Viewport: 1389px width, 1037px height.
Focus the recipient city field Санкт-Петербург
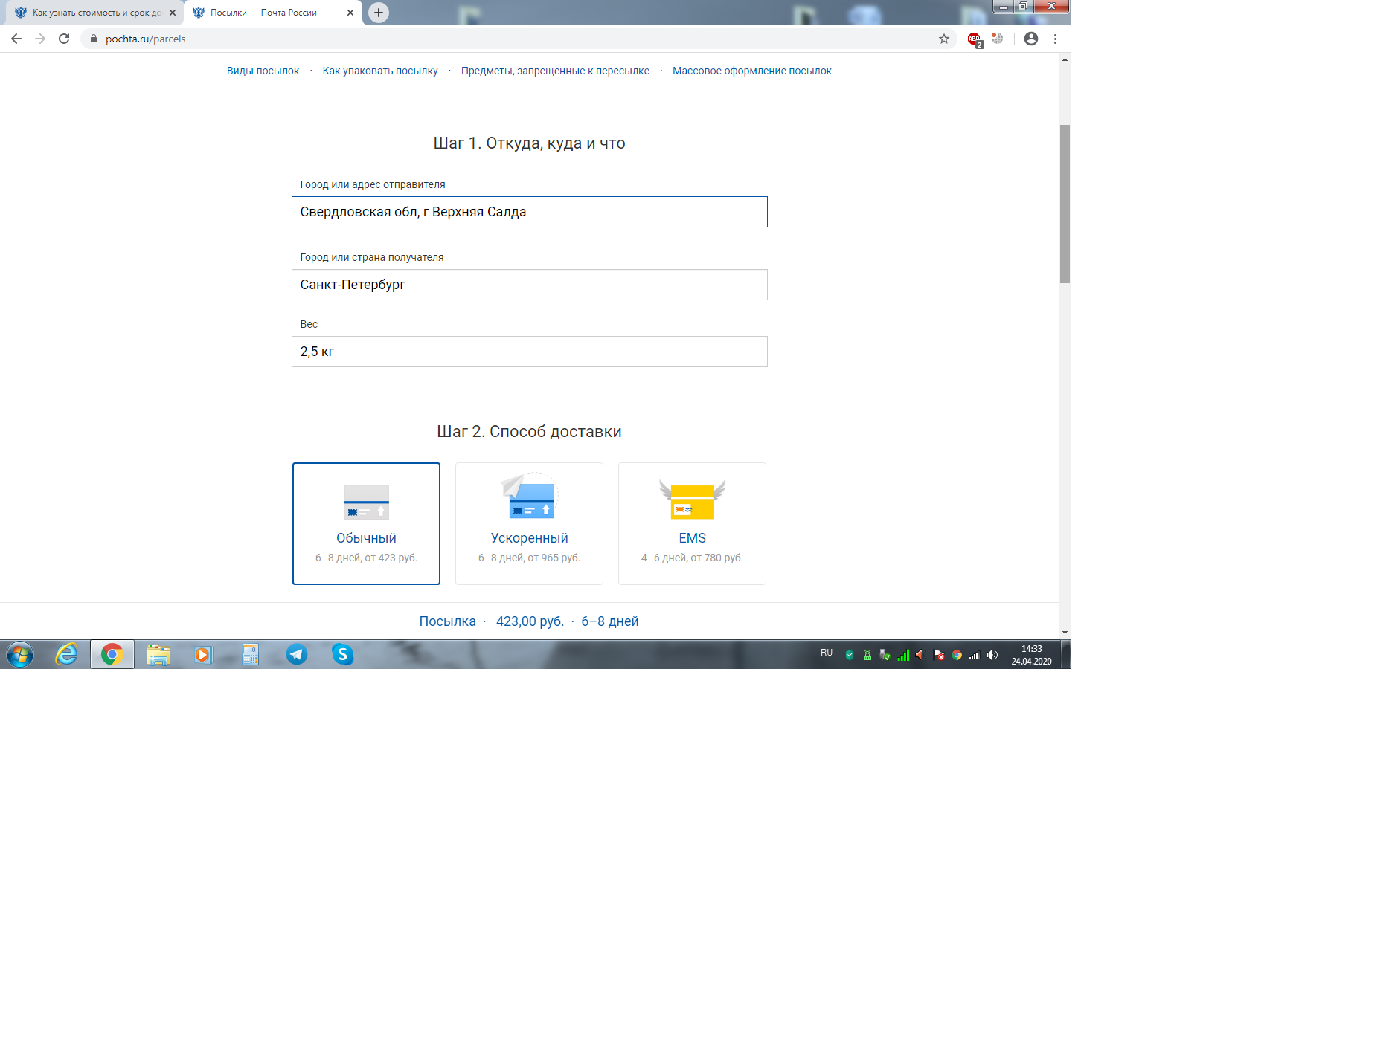529,285
